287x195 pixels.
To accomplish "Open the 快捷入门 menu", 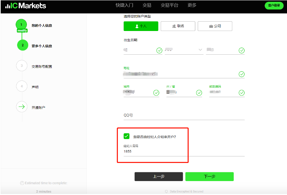I will [124, 5].
